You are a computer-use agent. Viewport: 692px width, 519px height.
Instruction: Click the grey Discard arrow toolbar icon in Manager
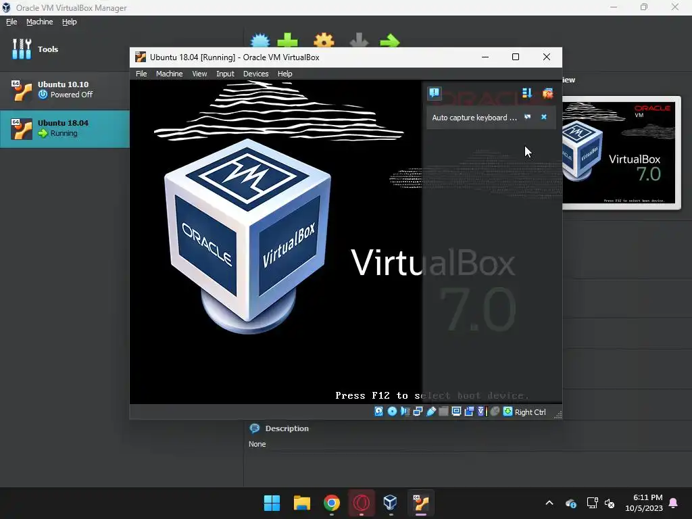pos(359,41)
